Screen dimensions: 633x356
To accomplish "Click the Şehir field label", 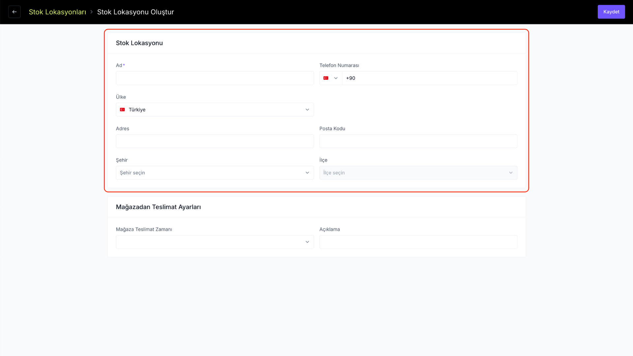I will (x=122, y=160).
